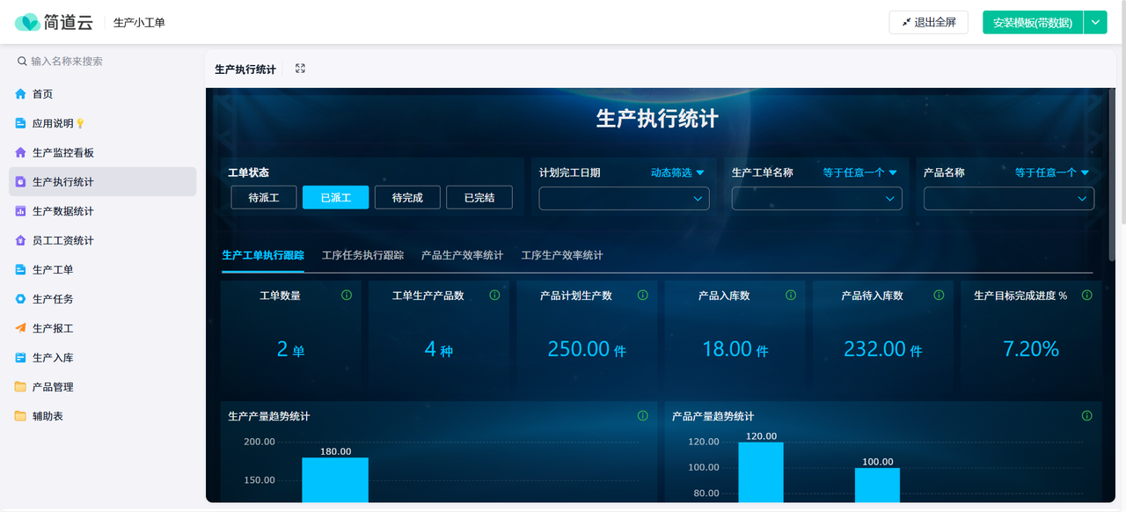
Task: Click the 生产监控看板 dashboard icon
Action: (x=20, y=152)
